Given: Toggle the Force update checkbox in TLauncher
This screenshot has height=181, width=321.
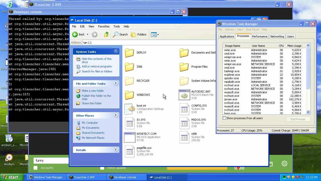Looking at the screenshot, I should click(102, 168).
